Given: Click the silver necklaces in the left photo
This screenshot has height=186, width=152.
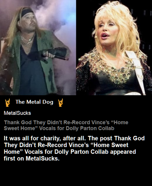Looking at the screenshot, I should (27, 41).
